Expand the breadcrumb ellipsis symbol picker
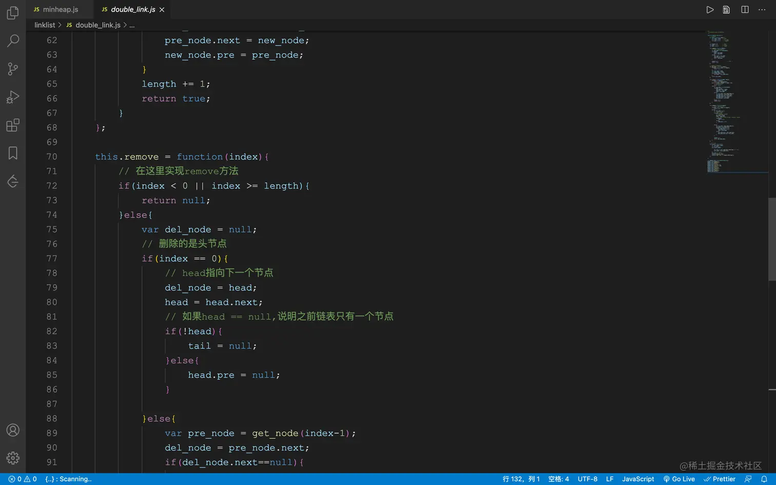The image size is (776, 485). click(132, 25)
